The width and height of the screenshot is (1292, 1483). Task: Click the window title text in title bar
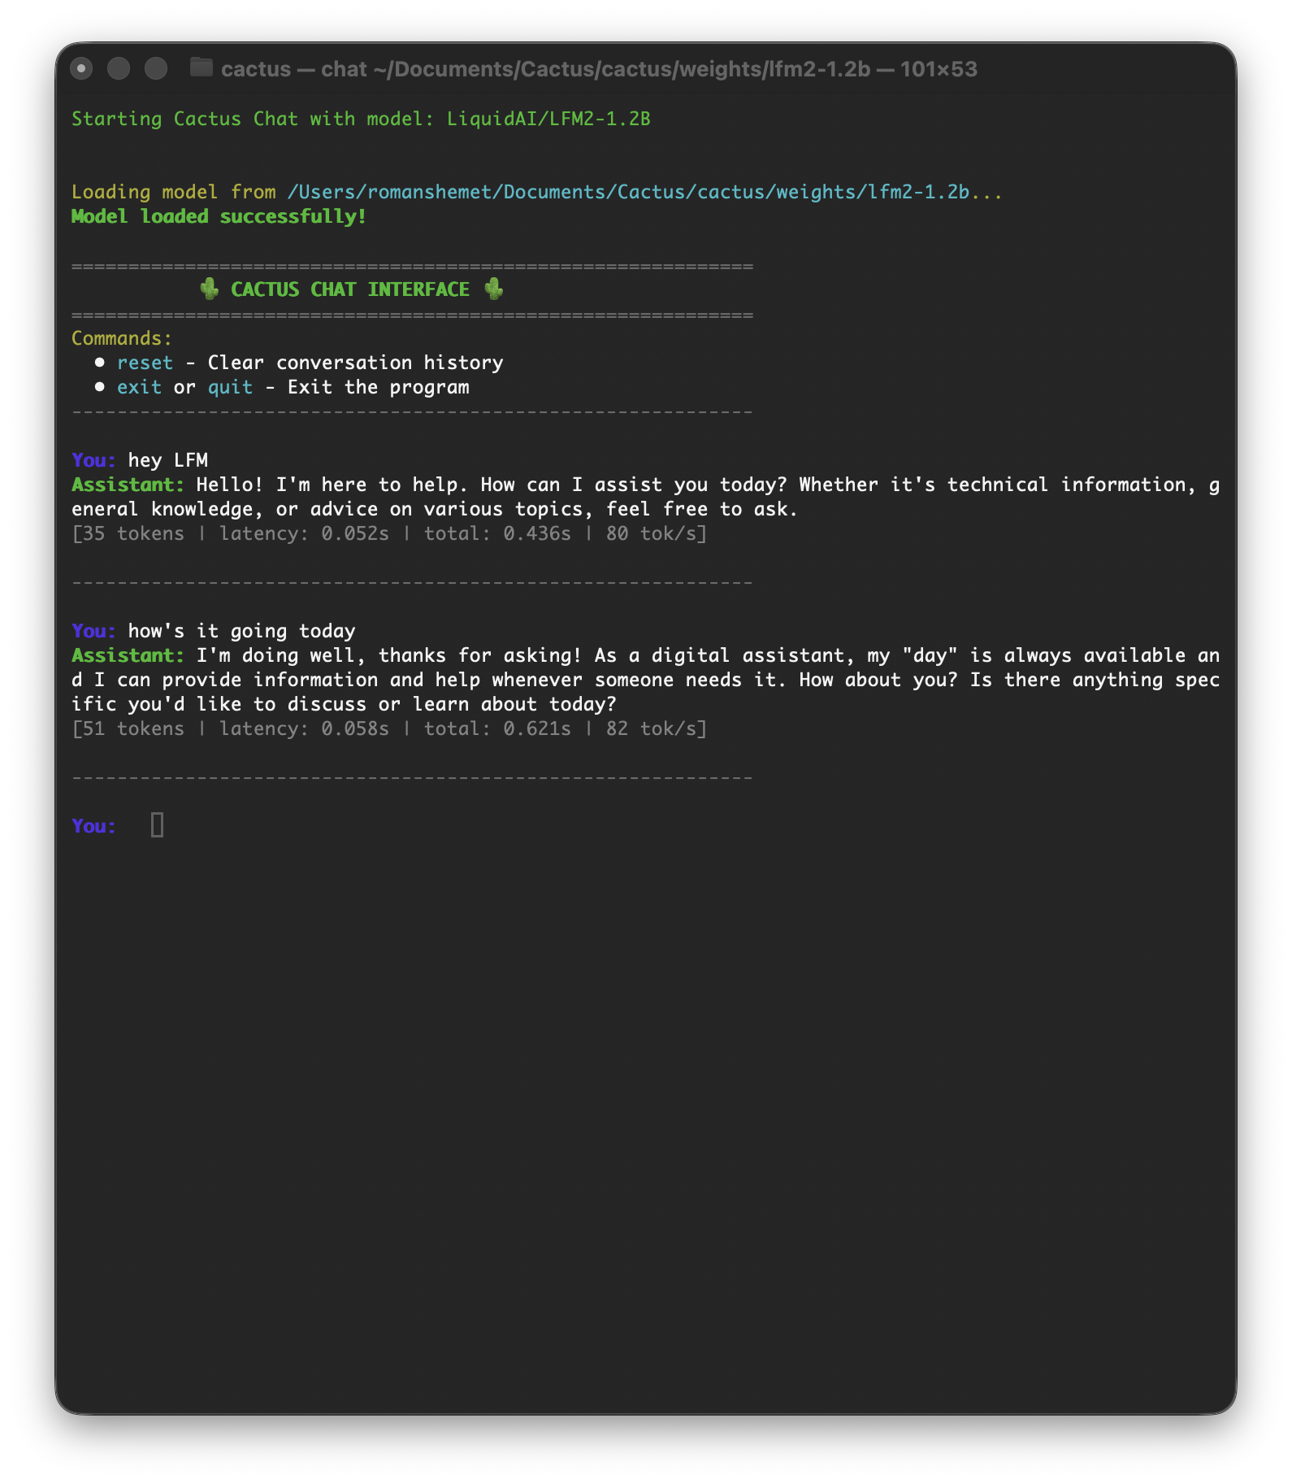(598, 69)
